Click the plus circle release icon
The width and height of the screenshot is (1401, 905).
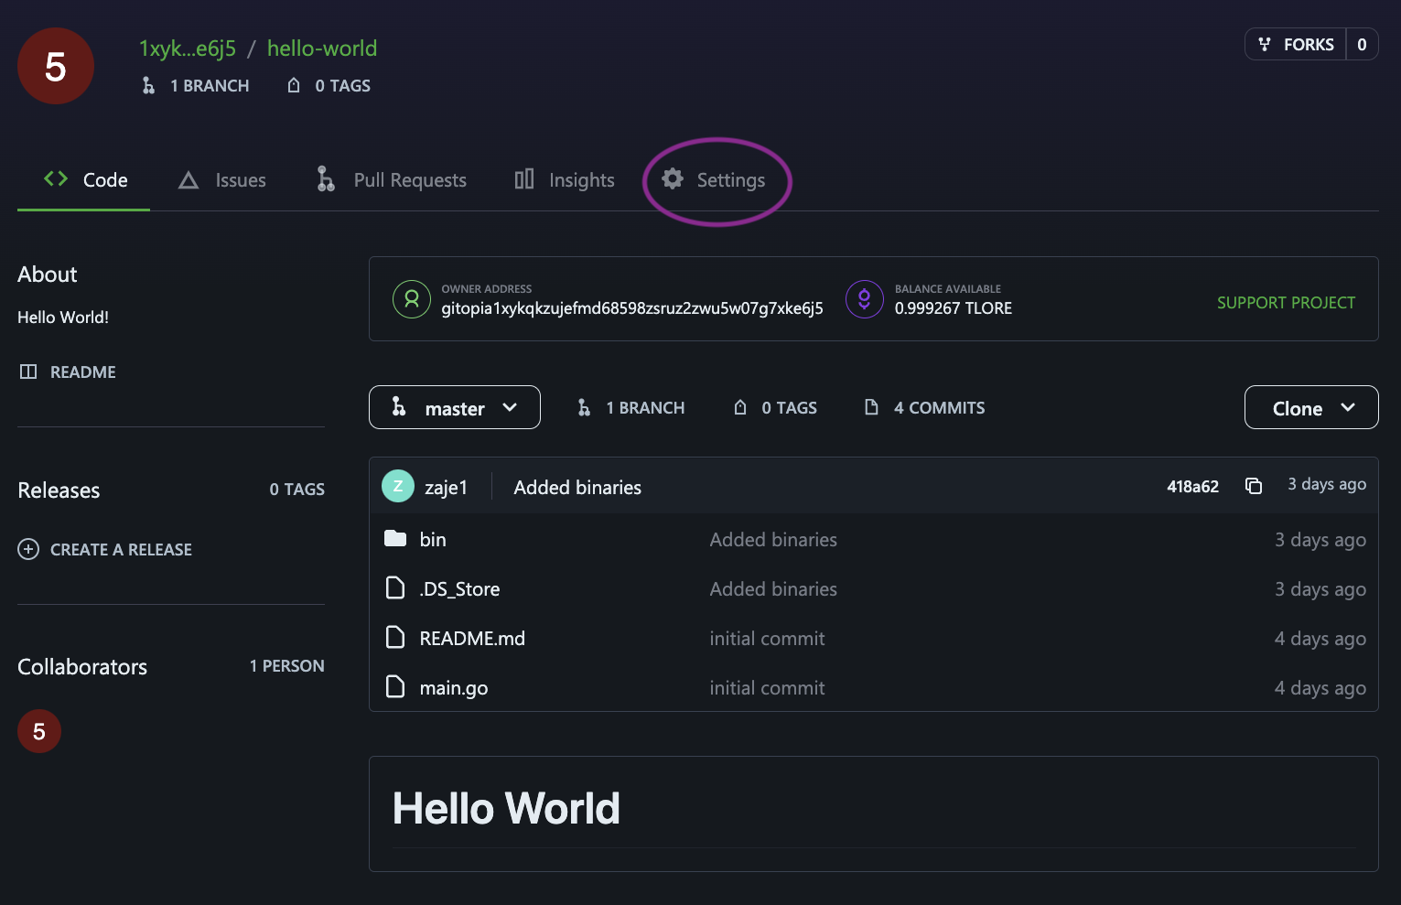tap(28, 549)
